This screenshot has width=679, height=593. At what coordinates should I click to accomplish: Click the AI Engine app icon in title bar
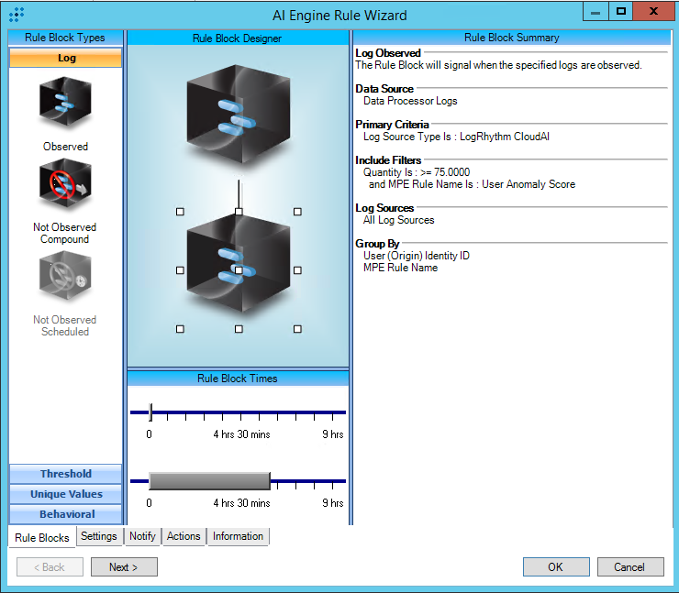(x=16, y=15)
